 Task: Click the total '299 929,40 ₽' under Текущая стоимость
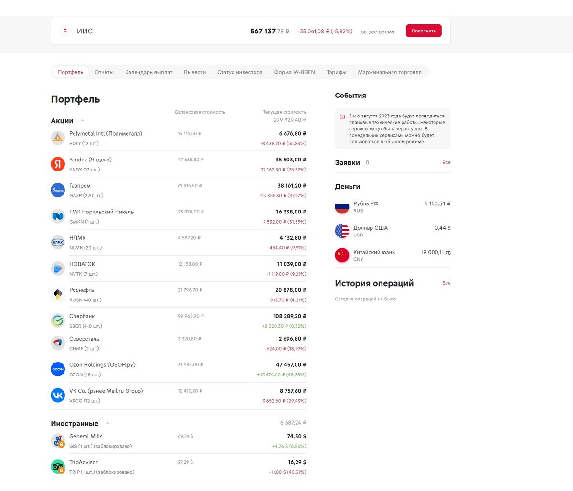290,120
